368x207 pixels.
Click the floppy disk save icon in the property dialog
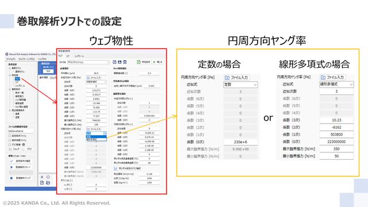[120, 62]
